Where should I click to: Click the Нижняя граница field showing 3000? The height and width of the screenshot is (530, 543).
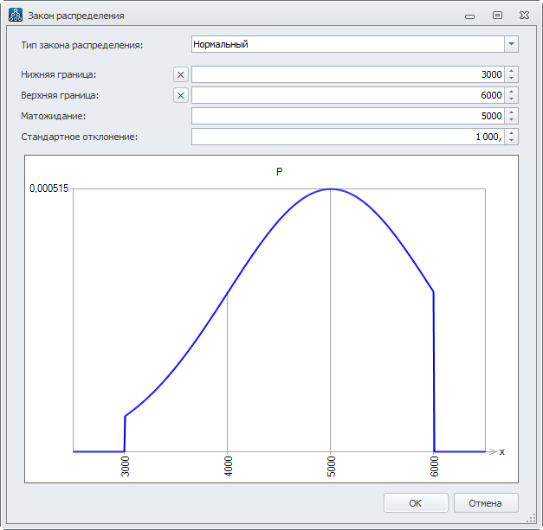coord(346,74)
